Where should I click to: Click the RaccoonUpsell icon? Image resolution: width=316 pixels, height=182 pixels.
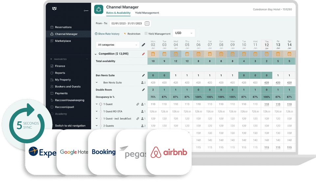(x=52, y=107)
